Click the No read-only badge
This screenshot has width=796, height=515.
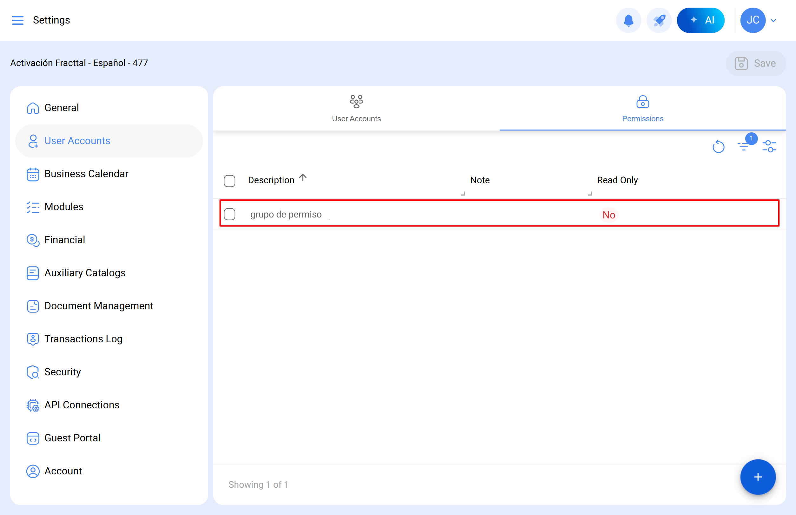[608, 215]
